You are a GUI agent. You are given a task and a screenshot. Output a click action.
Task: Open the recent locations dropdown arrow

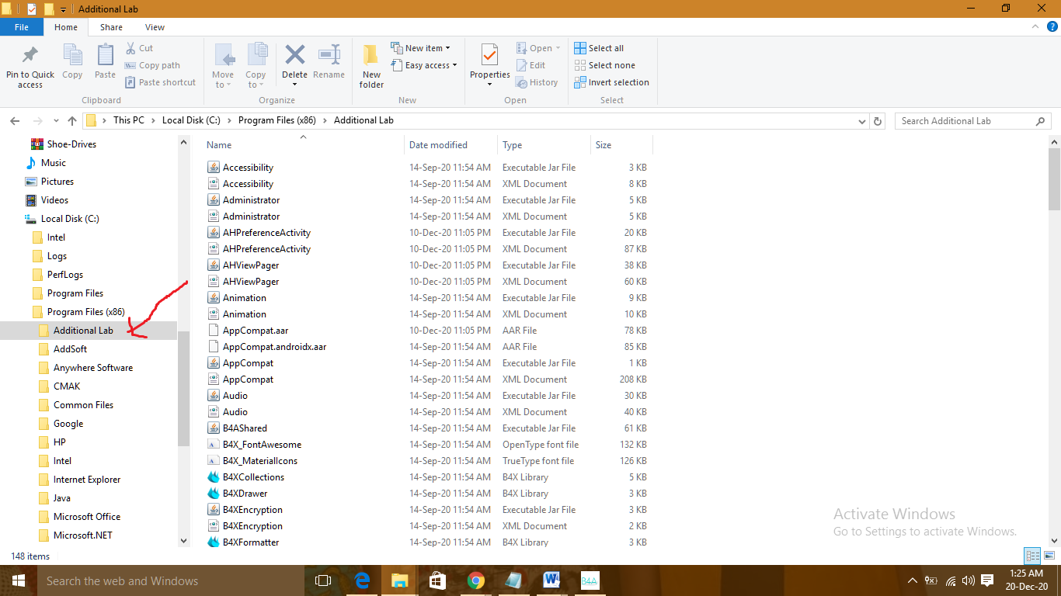56,121
